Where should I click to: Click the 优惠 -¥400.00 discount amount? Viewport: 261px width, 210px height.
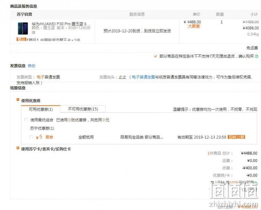[250, 168]
